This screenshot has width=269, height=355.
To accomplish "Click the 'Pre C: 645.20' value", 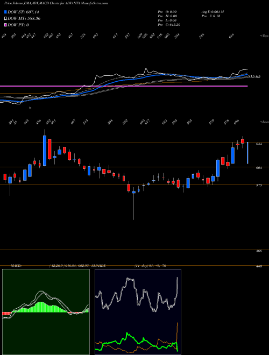I will click(169, 25).
